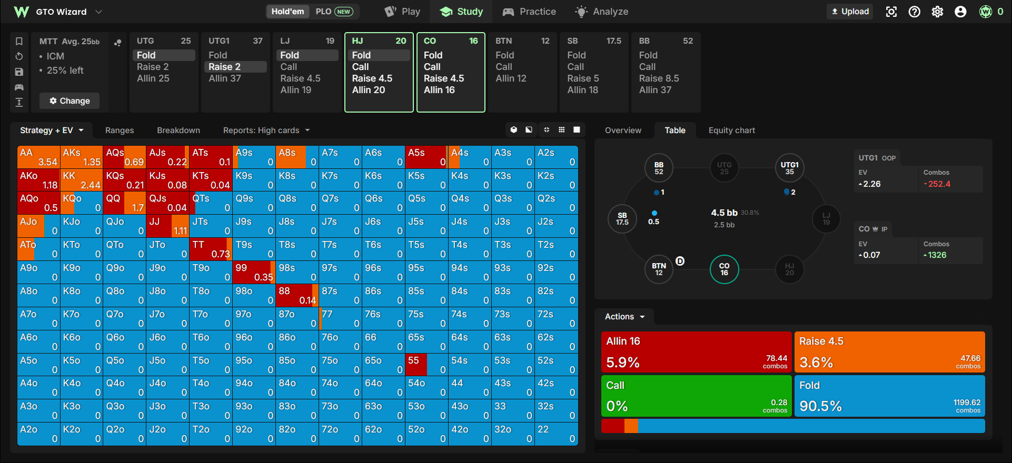Open the Actions dropdown menu
1012x463 pixels.
(x=624, y=317)
